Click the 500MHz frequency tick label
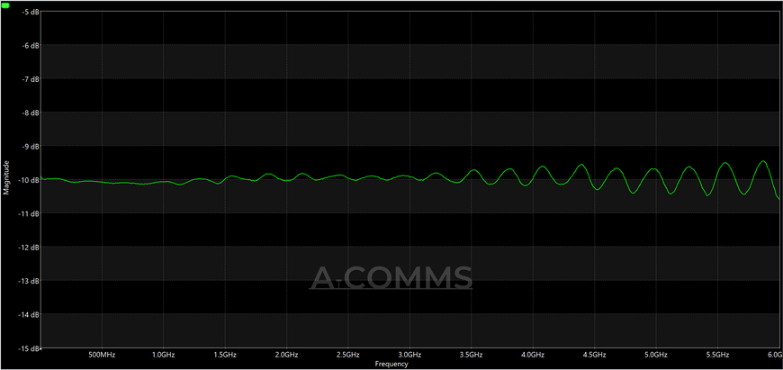Viewport: 783px width, 370px height. (x=102, y=355)
